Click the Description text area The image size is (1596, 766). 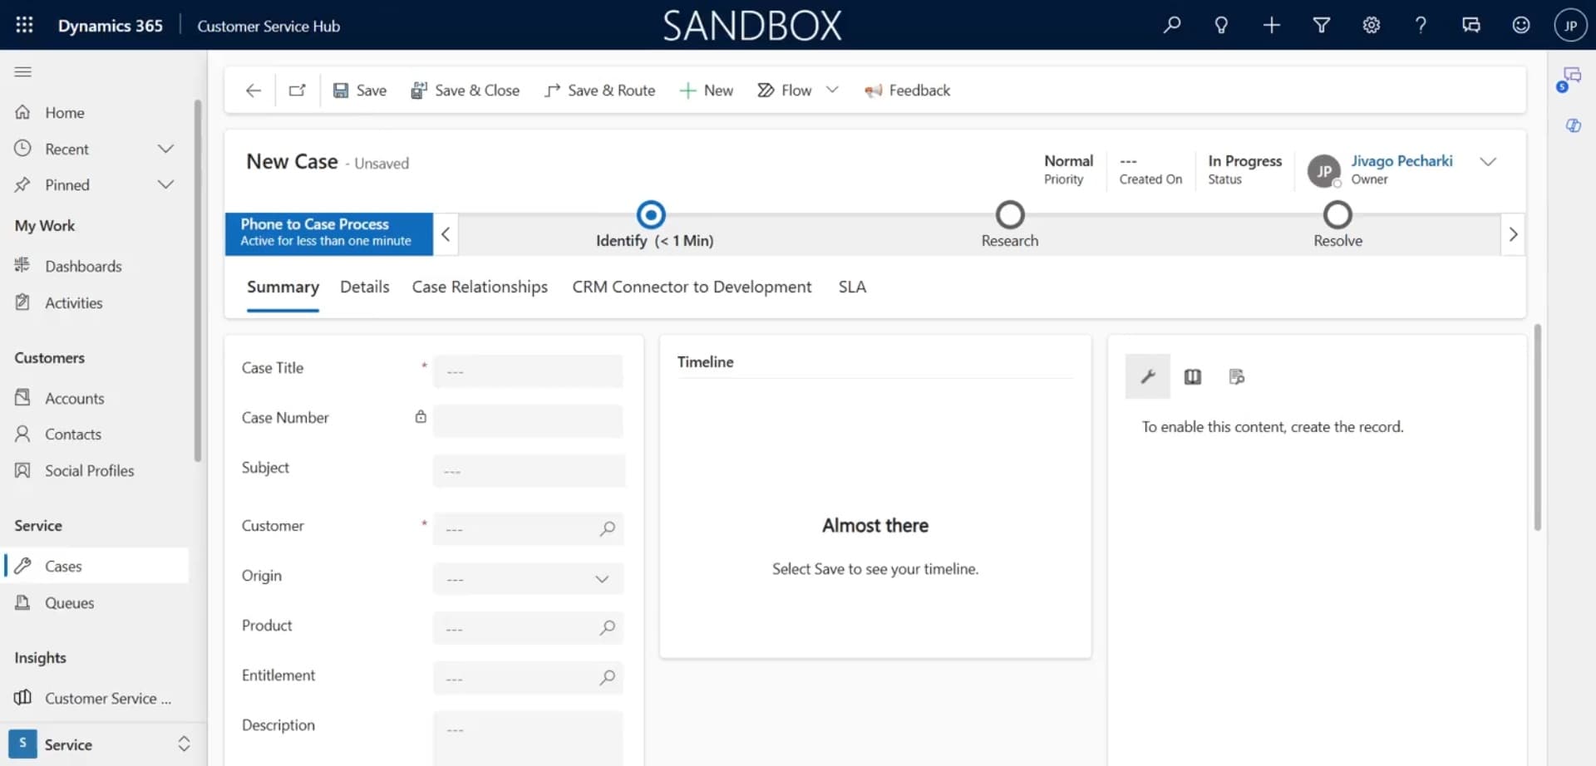click(x=528, y=738)
